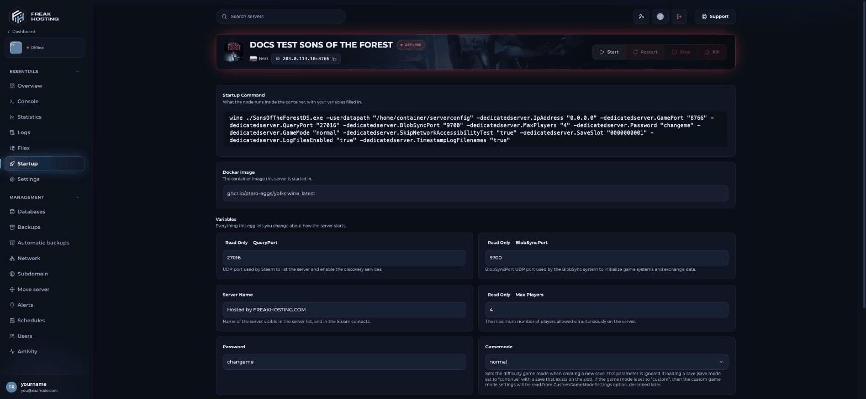Copy the server IP address icon

point(334,58)
